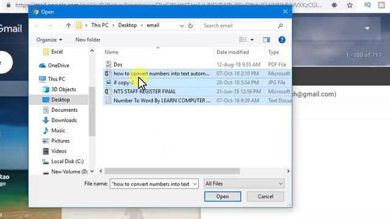Click the folder icon in address bar

[x=79, y=26]
